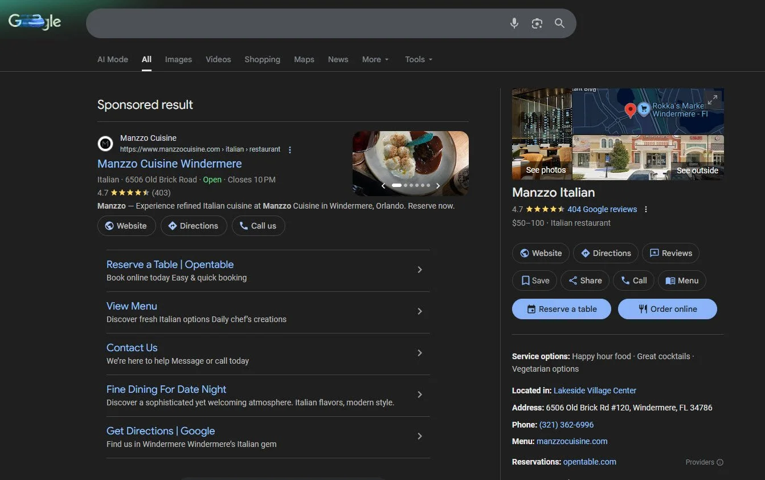The image size is (765, 480).
Task: Expand the View Menu chevron
Action: [x=420, y=311]
